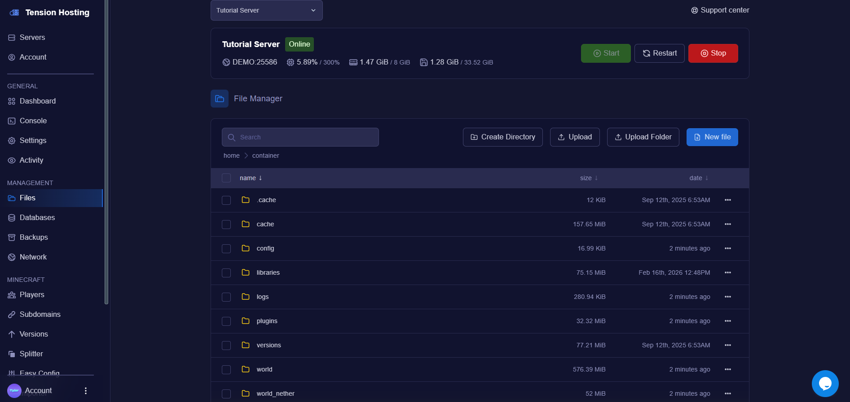Viewport: 850px width, 402px height.
Task: Click the Tension Hosting logo icon
Action: click(x=14, y=13)
